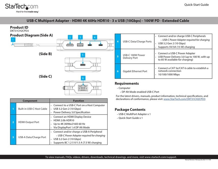Click 'Up to 4K (4096x2160) 60 Hz' text
This screenshot has width=218, height=169.
(x=69, y=124)
